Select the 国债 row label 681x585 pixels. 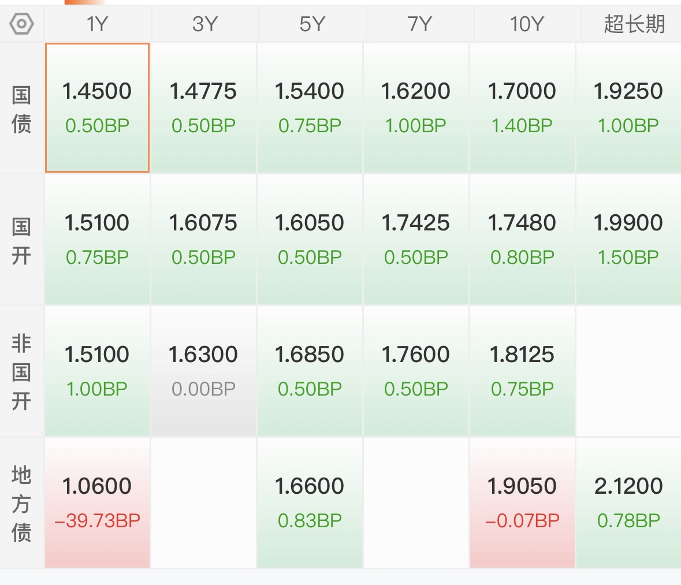21,109
